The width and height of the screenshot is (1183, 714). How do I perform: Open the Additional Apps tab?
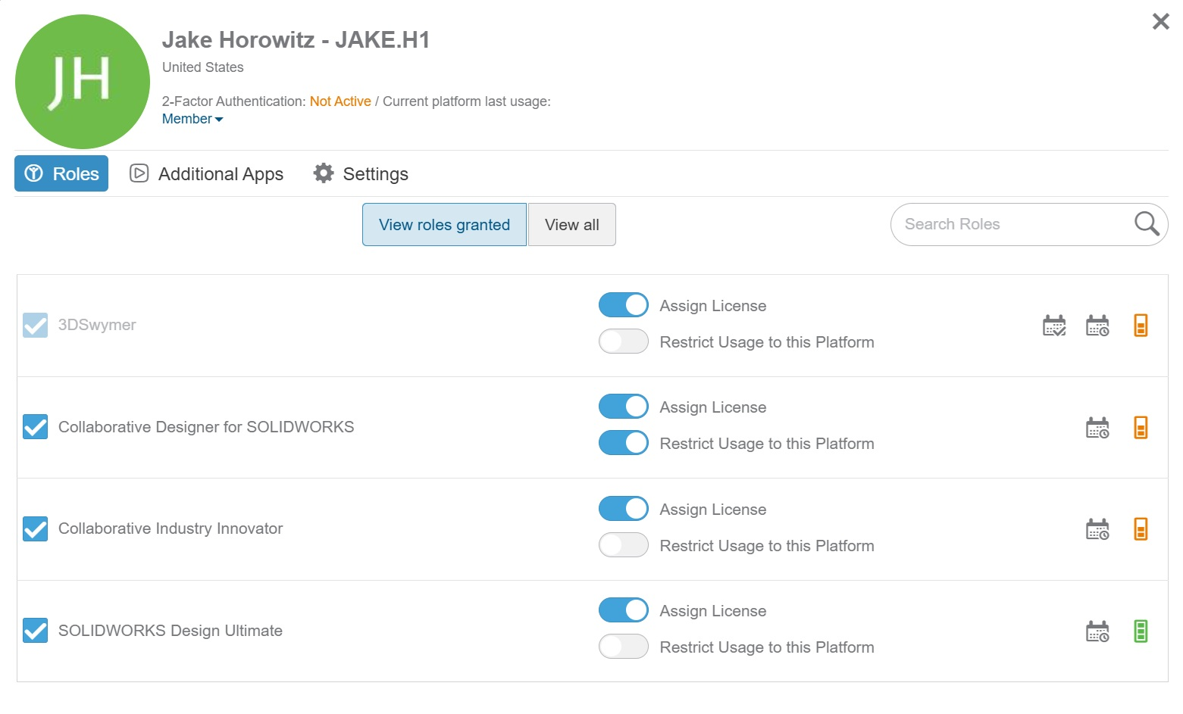(x=206, y=174)
